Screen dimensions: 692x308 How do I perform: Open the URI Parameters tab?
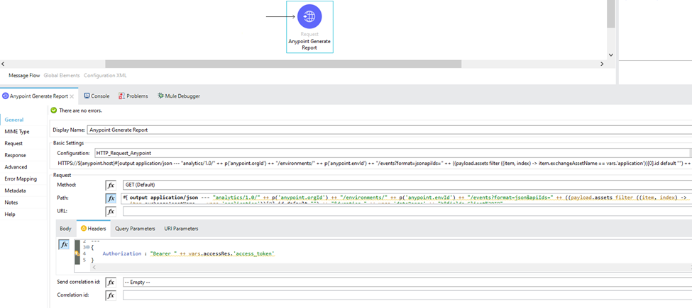click(181, 229)
